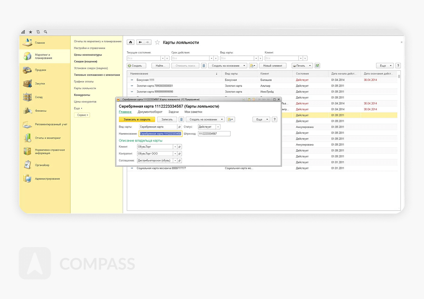Open the Продажи section in sidebar
This screenshot has height=299, width=424.
pyautogui.click(x=40, y=70)
